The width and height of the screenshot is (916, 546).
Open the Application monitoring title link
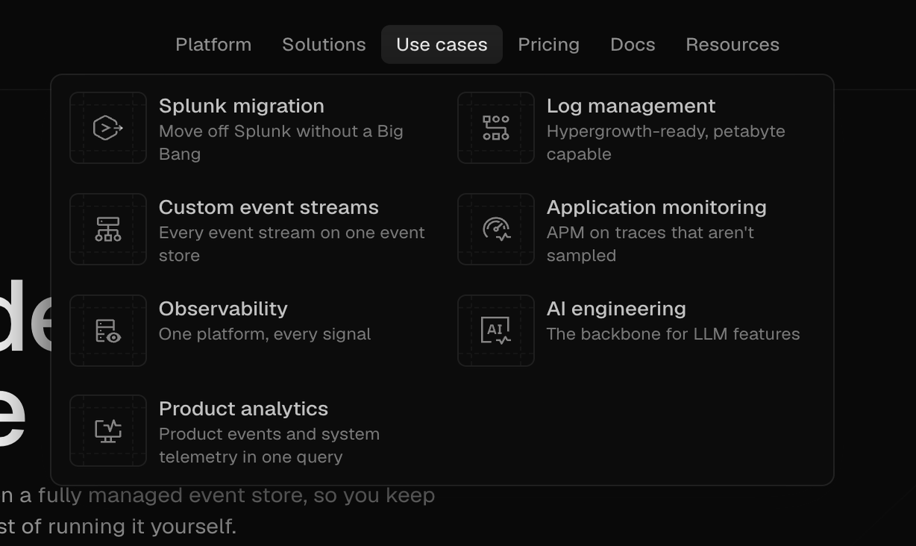tap(656, 207)
